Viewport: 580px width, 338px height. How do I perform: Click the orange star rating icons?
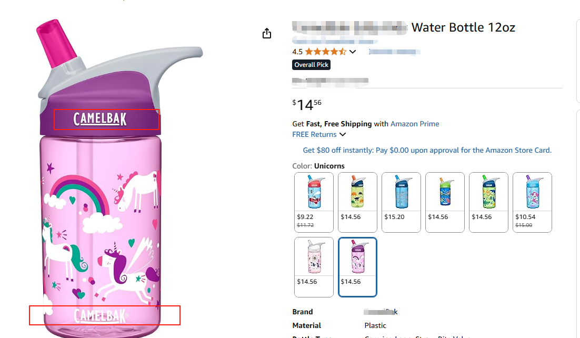click(x=325, y=52)
